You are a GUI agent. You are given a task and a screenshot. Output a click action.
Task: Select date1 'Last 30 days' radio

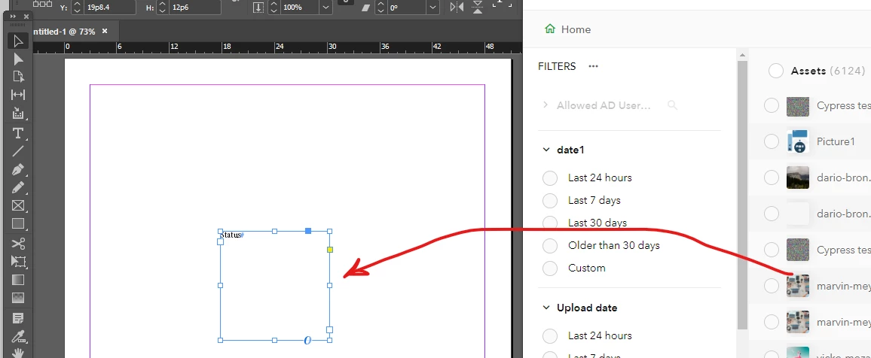(x=550, y=223)
